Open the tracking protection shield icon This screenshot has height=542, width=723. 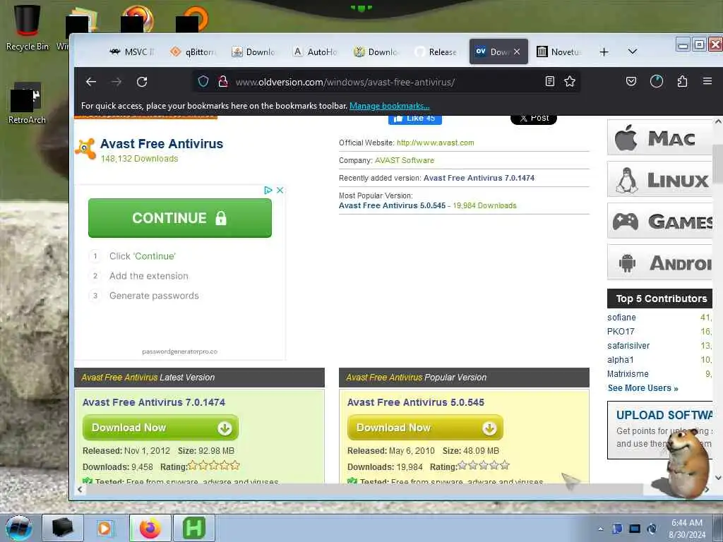[203, 82]
